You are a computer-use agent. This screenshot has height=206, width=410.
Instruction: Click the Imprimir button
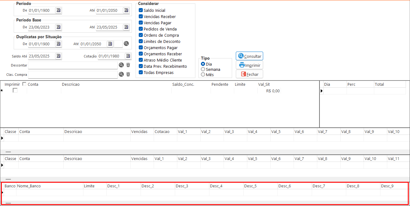(249, 65)
